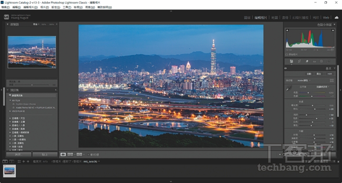Click the Navigator preview thumbnail
Screen dimensions: 342x183
point(32,52)
